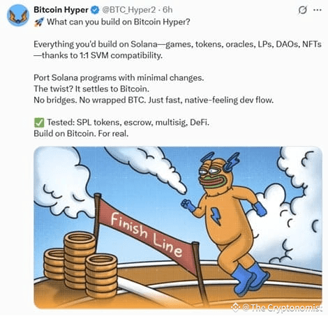Click the Finish Line banner in the image
This screenshot has height=319, width=328.
[x=147, y=233]
